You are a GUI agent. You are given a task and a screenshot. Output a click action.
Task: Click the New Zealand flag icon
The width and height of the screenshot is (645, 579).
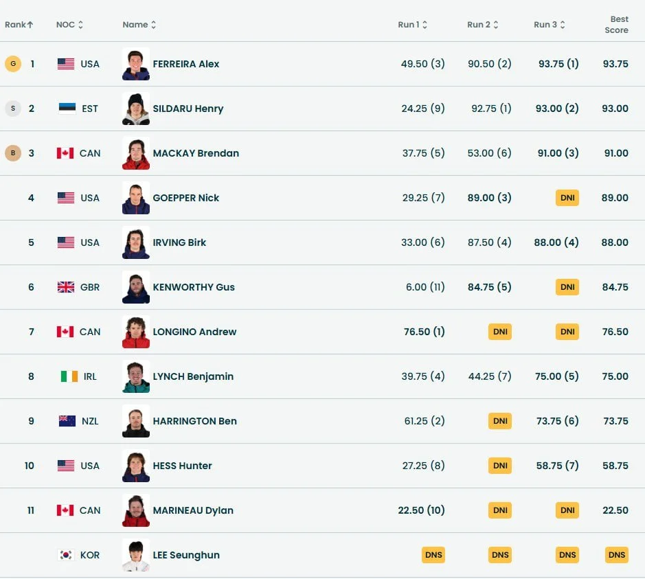click(x=67, y=421)
